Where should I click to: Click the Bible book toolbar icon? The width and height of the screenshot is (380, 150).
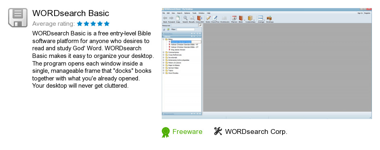tap(241, 18)
